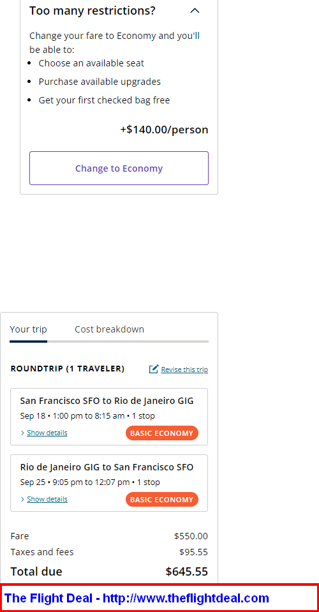
Task: Click the Total due amount $645.55
Action: point(187,572)
